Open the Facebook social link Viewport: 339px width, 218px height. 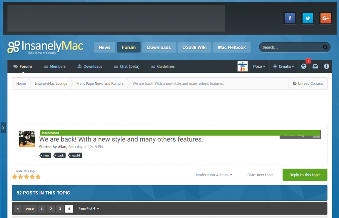pos(290,18)
